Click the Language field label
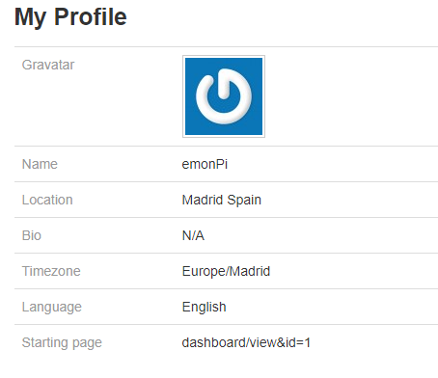 52,307
